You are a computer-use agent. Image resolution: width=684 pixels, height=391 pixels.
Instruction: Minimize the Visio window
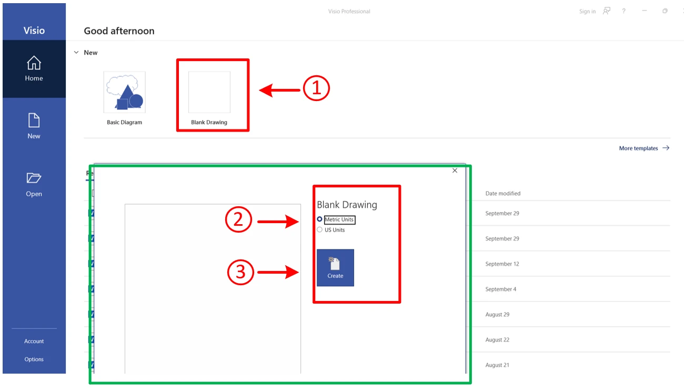[645, 11]
